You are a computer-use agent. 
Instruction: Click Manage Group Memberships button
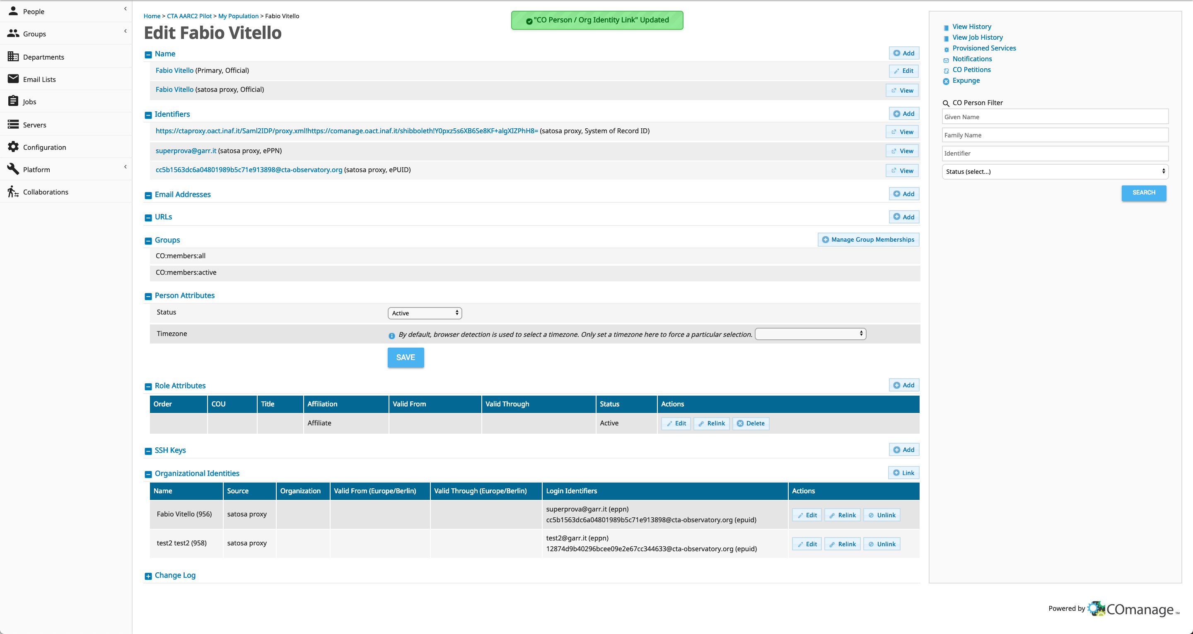[x=868, y=239]
